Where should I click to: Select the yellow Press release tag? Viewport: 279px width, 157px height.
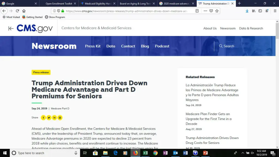click(x=41, y=72)
